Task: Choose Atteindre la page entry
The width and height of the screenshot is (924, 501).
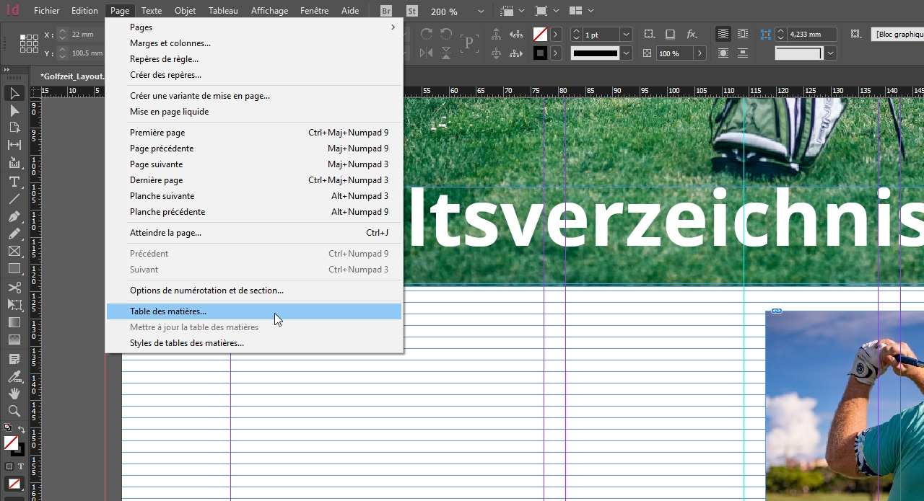Action: click(x=253, y=233)
